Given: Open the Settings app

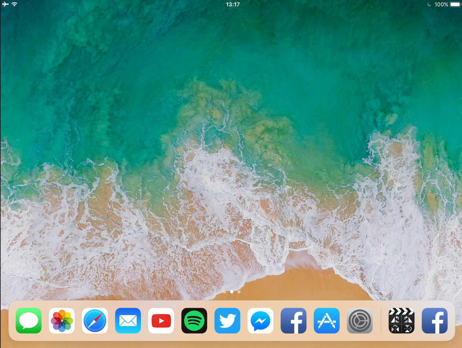Looking at the screenshot, I should coord(360,321).
